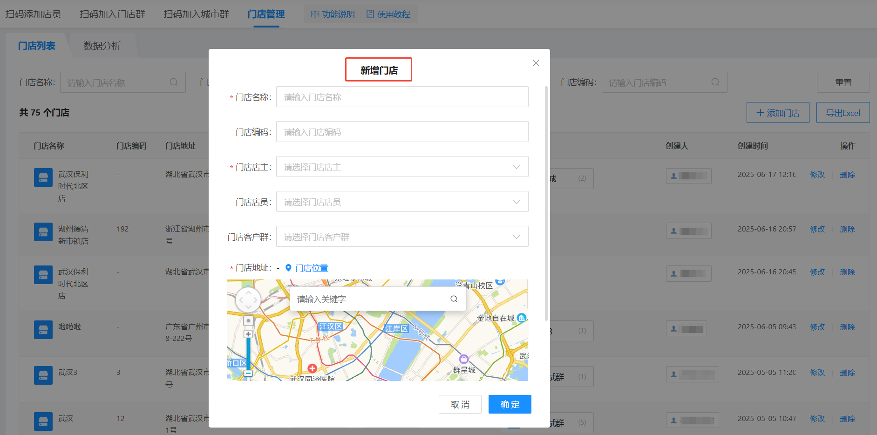Focus the 门店名称 input in dialog
Image resolution: width=877 pixels, height=435 pixels.
402,97
